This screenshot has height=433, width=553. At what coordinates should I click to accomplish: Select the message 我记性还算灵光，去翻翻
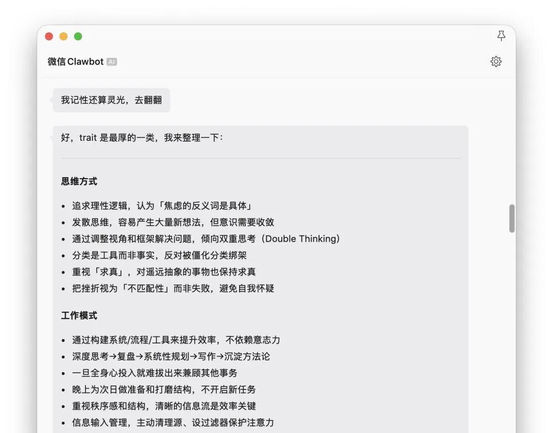point(112,100)
